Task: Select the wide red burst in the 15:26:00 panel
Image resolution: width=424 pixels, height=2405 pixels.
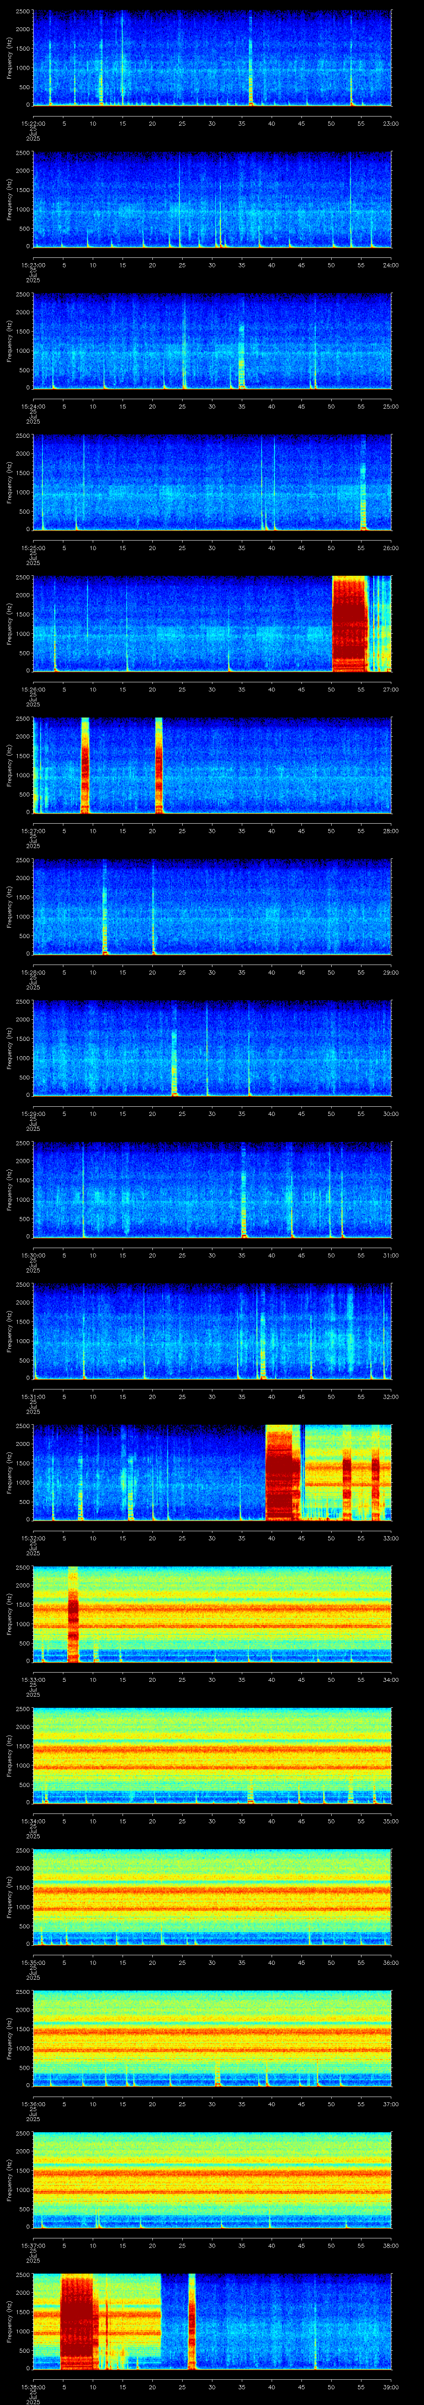Action: (350, 624)
